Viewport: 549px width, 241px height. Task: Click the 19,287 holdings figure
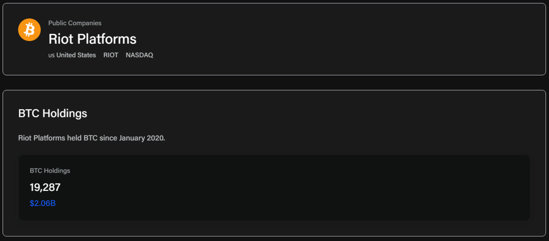[45, 187]
